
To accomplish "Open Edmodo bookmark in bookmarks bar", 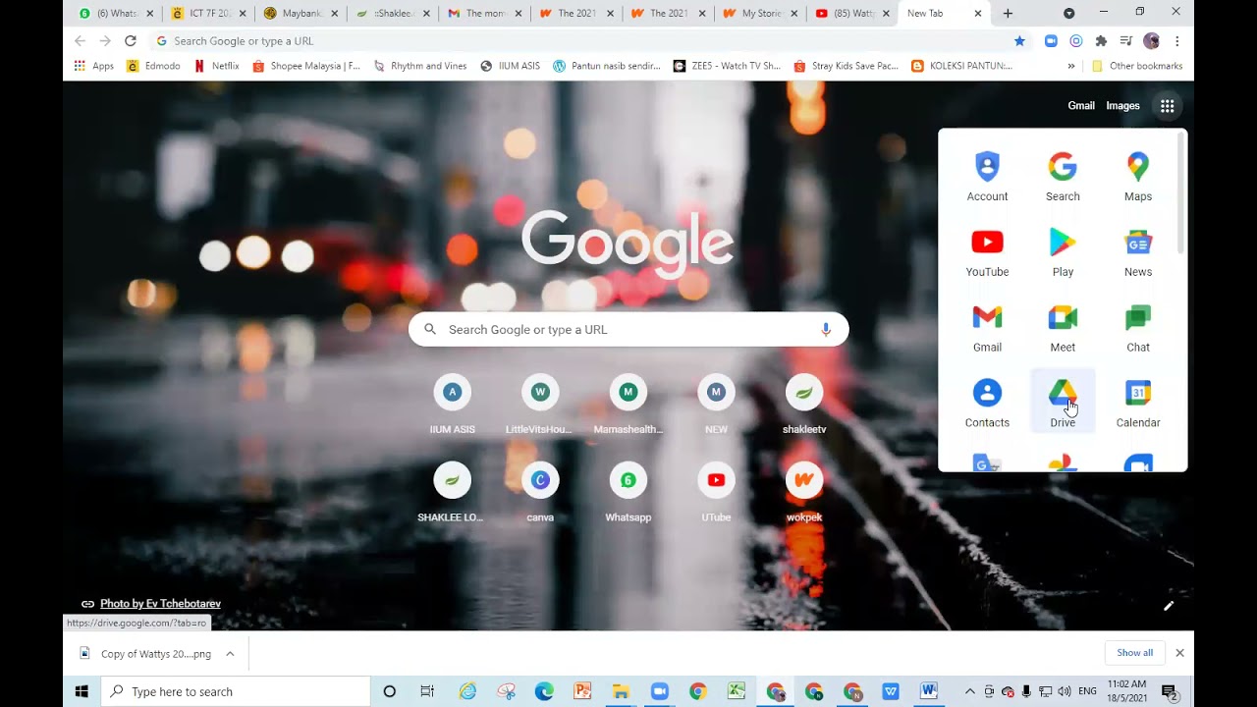I will tap(155, 66).
